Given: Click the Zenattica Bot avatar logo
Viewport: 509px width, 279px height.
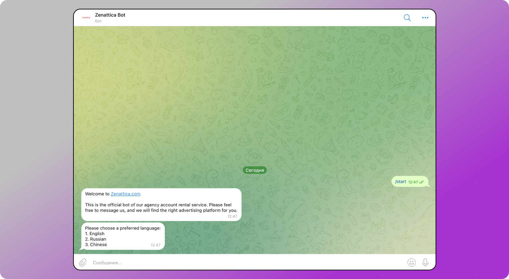Looking at the screenshot, I should click(86, 17).
